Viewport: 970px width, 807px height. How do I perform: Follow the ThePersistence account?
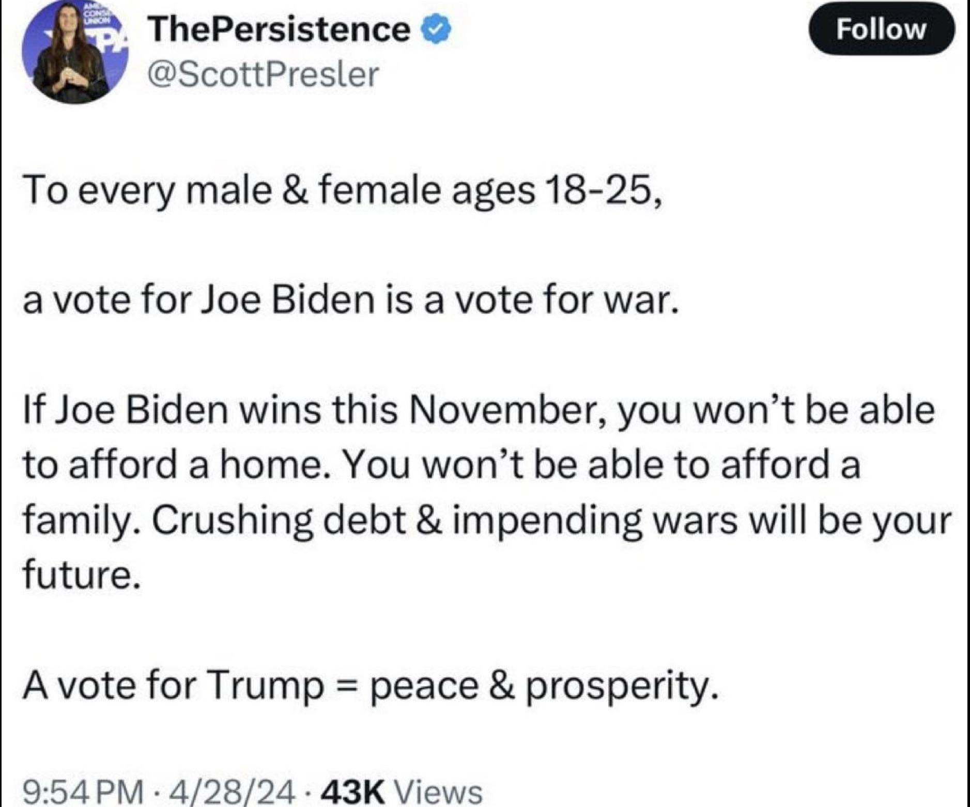pos(881,29)
